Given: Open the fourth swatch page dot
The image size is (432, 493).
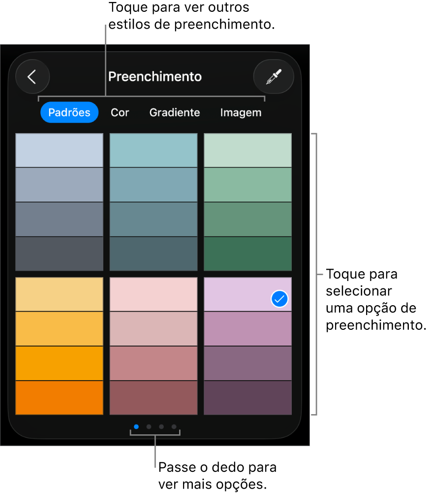Looking at the screenshot, I should (x=174, y=426).
